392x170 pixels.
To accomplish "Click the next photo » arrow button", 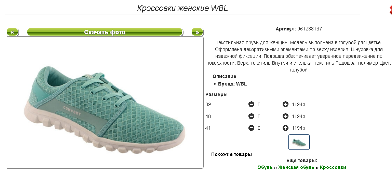I will pos(198,32).
